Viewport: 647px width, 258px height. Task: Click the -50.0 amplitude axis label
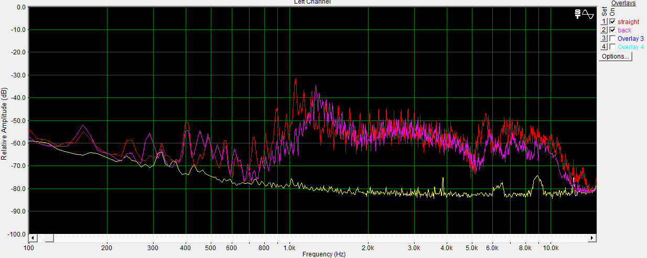click(18, 120)
